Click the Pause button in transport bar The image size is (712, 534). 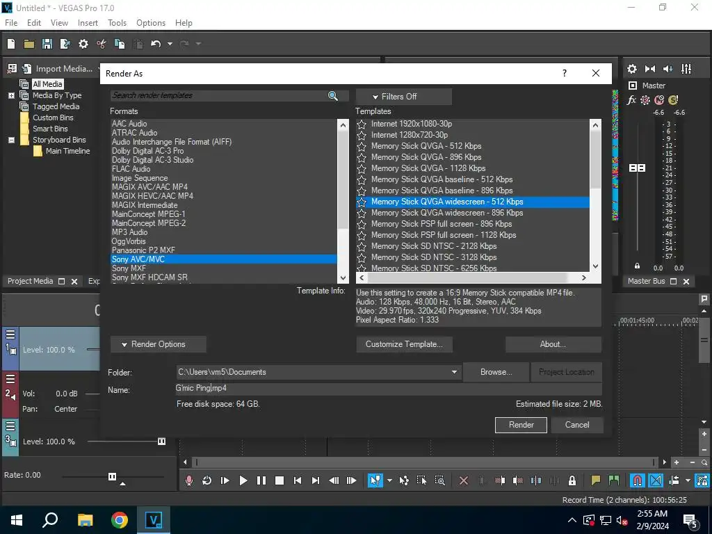point(261,480)
